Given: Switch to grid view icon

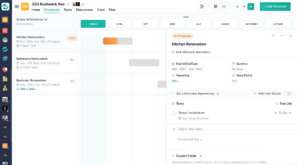Looking at the screenshot, I should [x=215, y=7].
